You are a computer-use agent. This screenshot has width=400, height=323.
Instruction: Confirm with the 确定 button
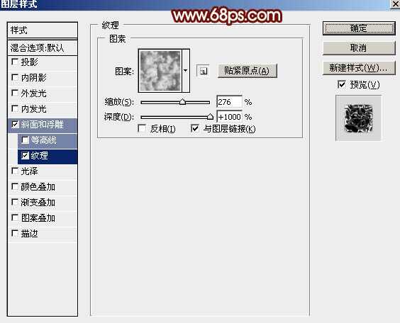(359, 28)
